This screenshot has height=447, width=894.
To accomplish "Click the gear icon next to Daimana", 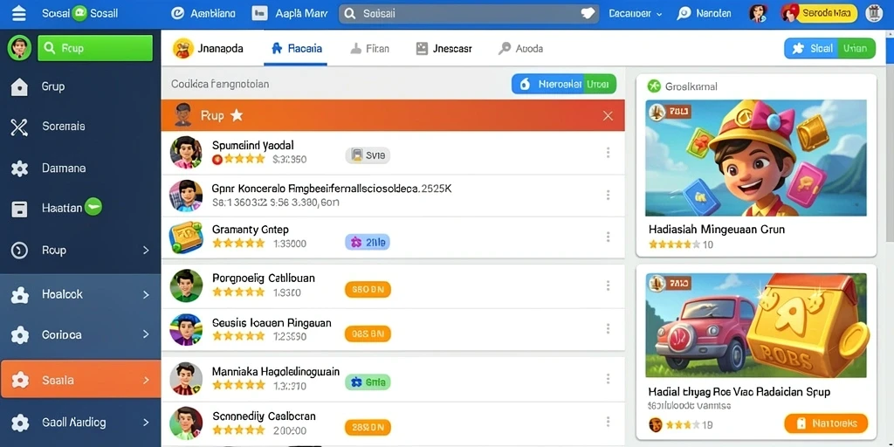I will 19,168.
